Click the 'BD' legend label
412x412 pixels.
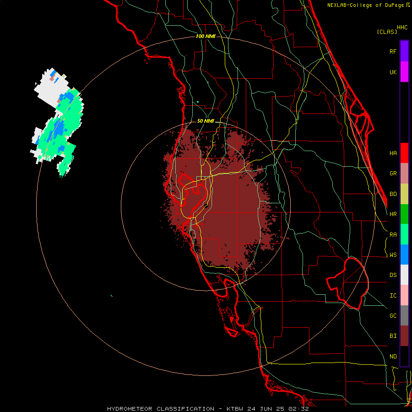(x=393, y=194)
